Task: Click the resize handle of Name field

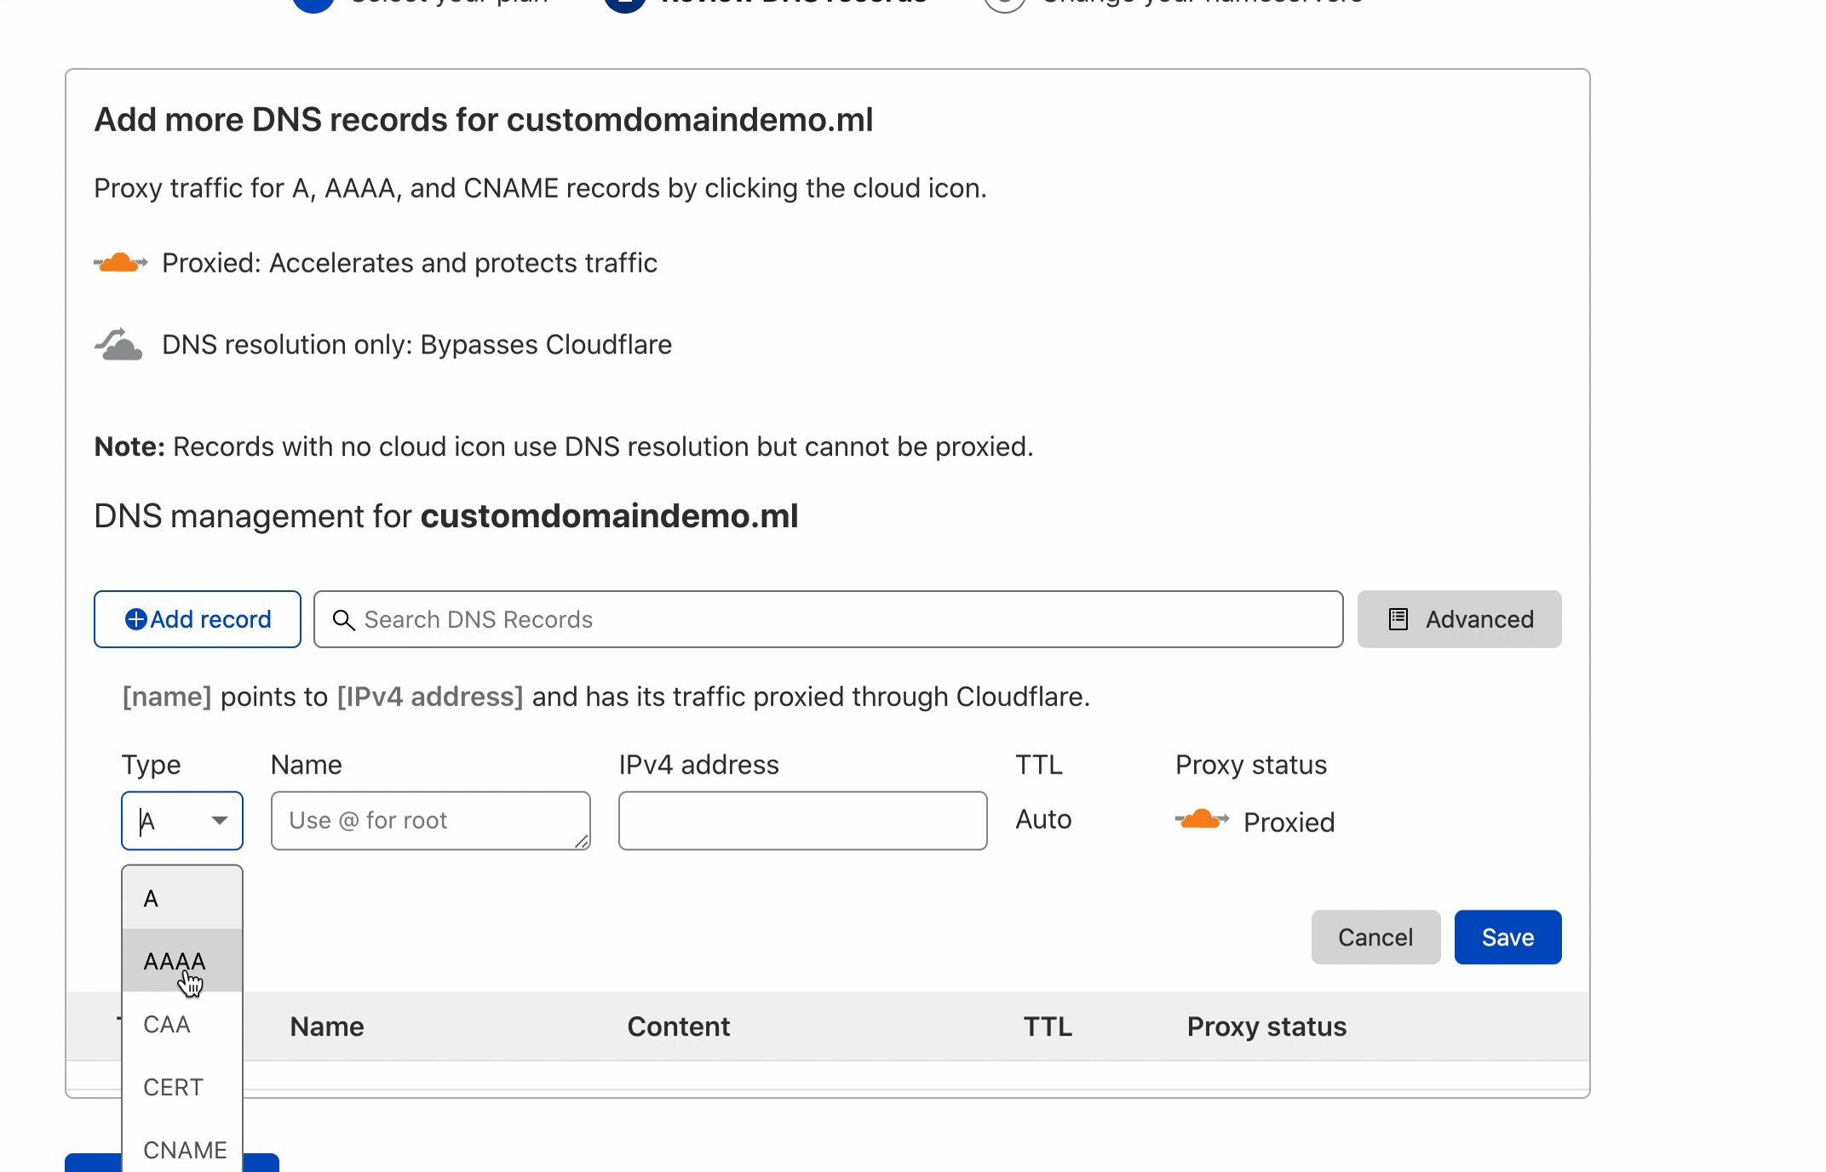Action: [x=582, y=842]
